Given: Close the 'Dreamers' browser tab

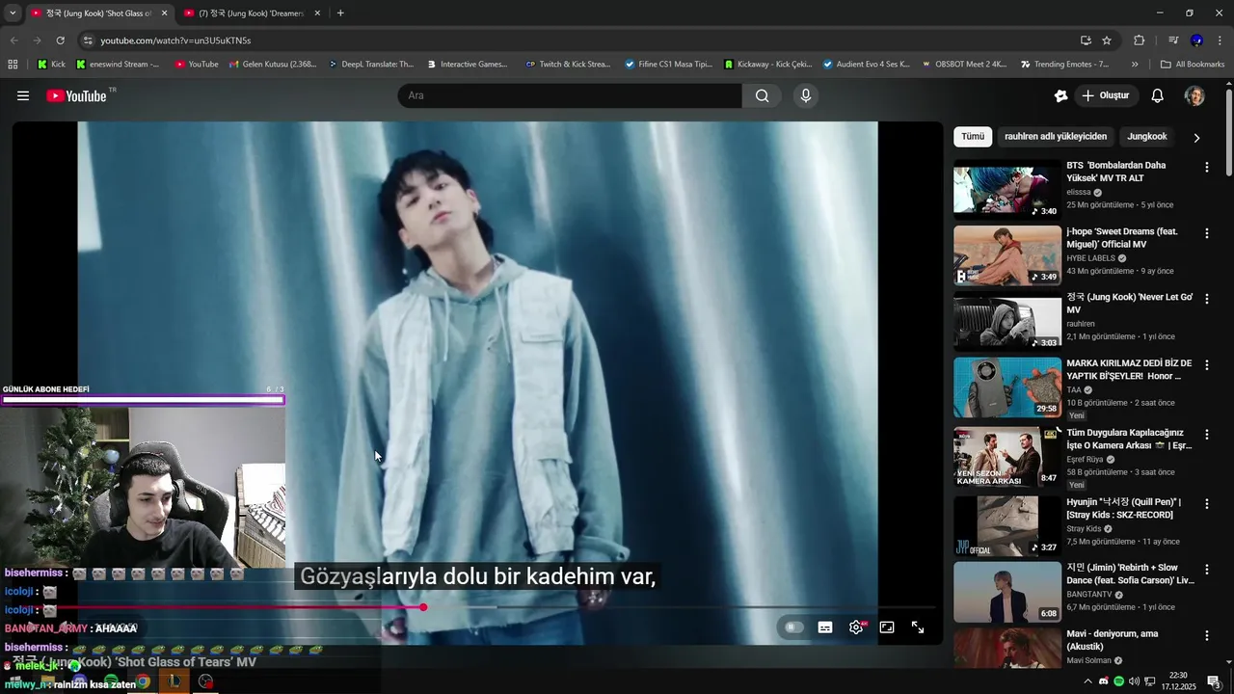Looking at the screenshot, I should tap(317, 13).
